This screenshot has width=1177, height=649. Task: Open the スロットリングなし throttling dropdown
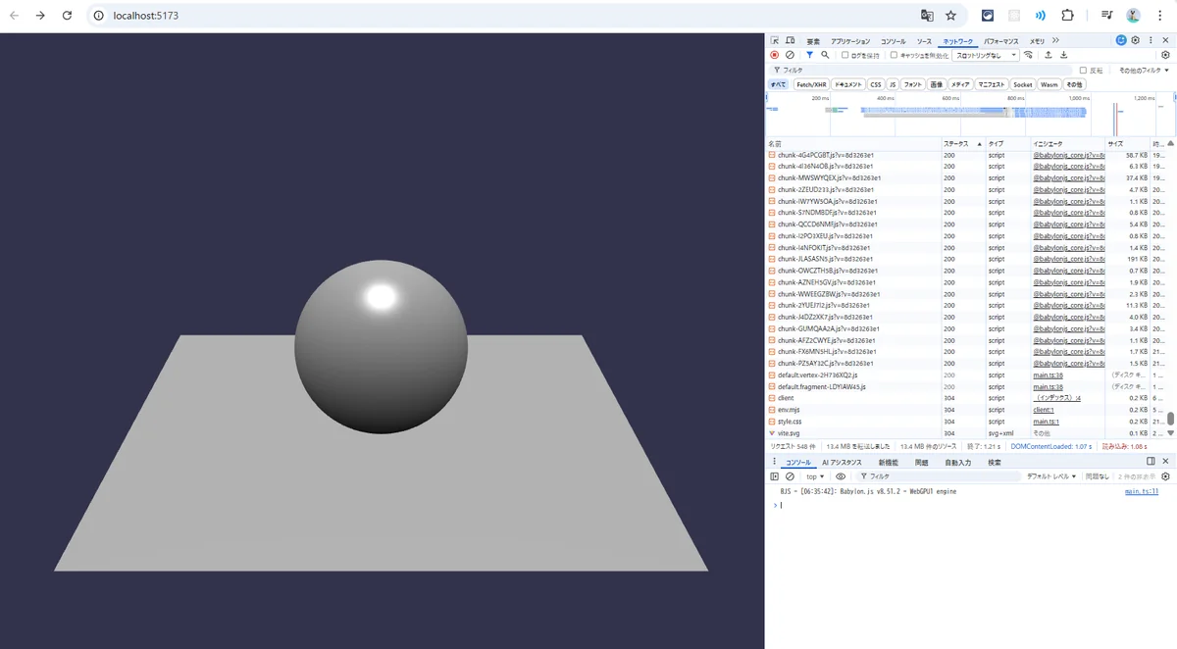point(986,56)
